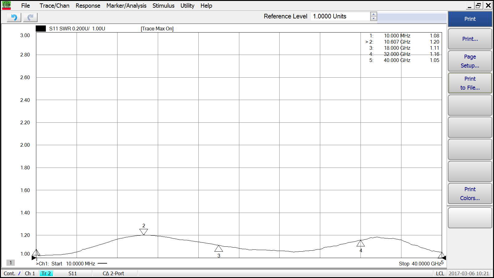494x278 pixels.
Task: Click the Print... softkey
Action: [470, 39]
